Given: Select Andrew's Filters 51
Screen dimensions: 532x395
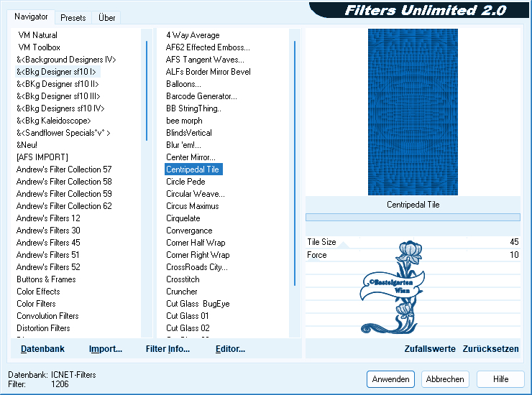Looking at the screenshot, I should coord(47,255).
